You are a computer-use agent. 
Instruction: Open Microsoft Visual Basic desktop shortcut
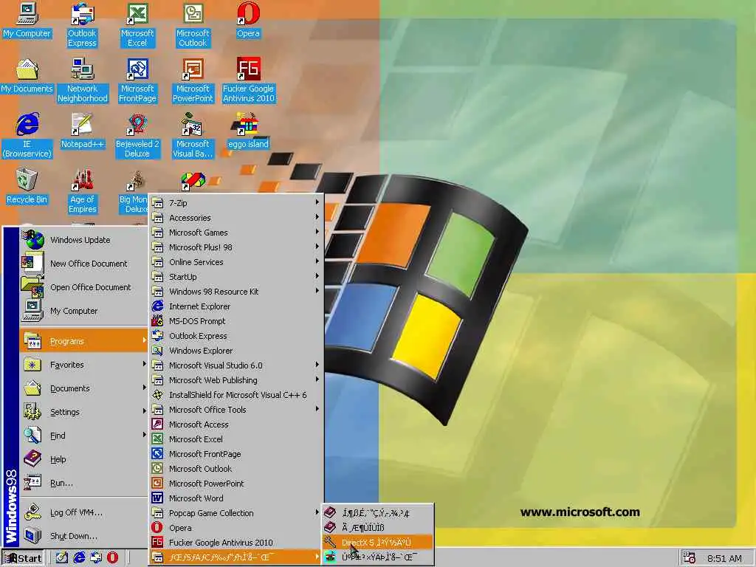[x=193, y=136]
